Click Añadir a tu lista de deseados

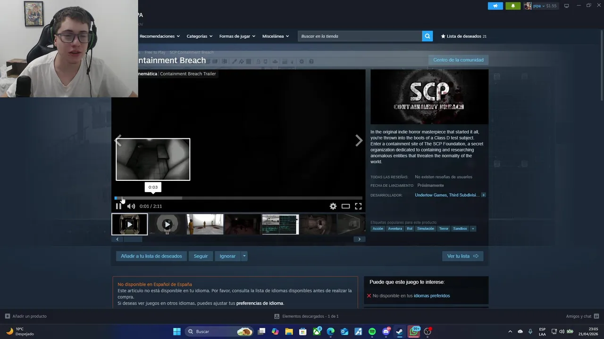pyautogui.click(x=151, y=256)
